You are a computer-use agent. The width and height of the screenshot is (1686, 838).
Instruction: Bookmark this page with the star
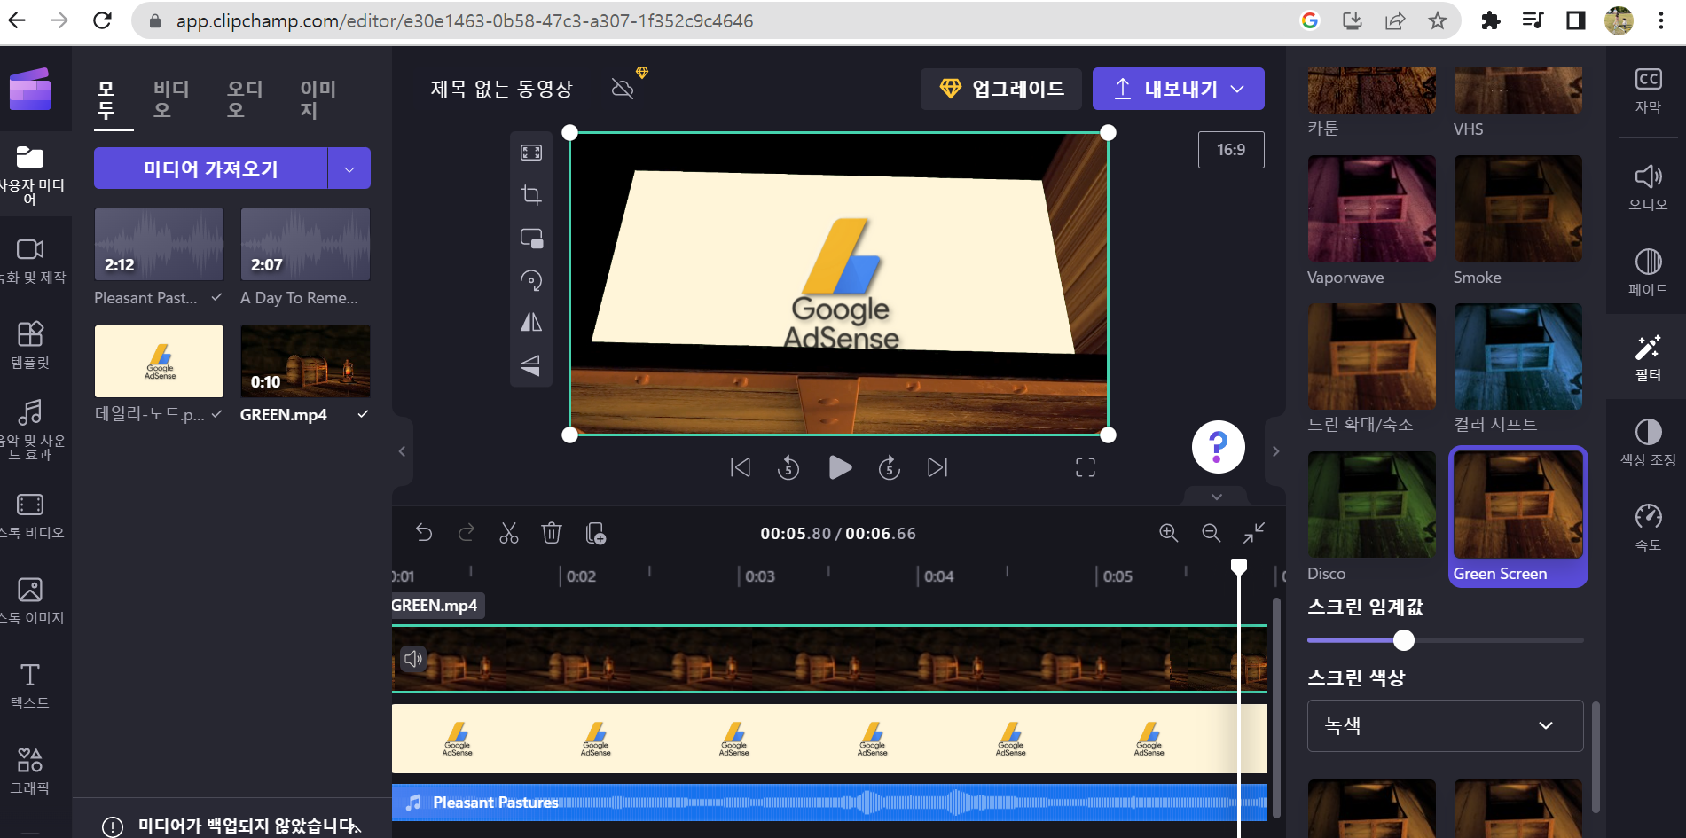[1438, 20]
